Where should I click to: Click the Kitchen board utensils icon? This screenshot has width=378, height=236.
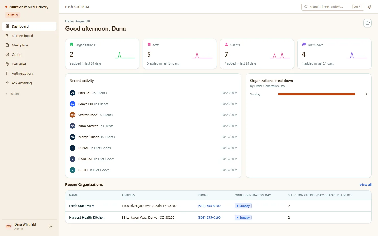click(x=7, y=36)
